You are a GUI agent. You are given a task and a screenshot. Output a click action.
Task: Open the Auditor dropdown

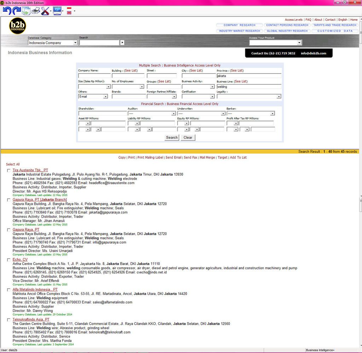(x=152, y=114)
